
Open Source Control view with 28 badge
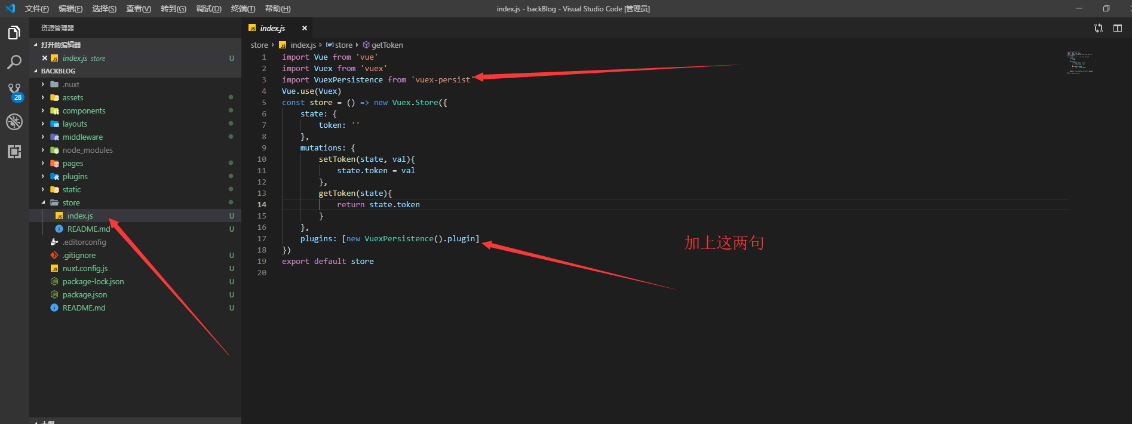pos(14,92)
